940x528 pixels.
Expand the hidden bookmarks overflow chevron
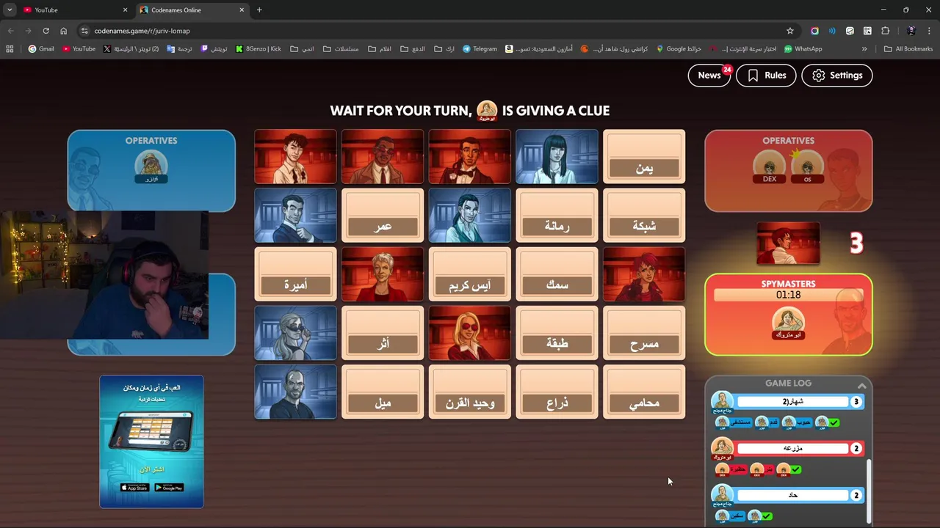point(864,49)
